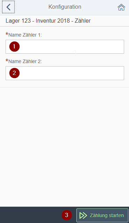Focus the Name Zähler 2 input field
Screen dimensions: 129x223
pyautogui.click(x=65, y=73)
